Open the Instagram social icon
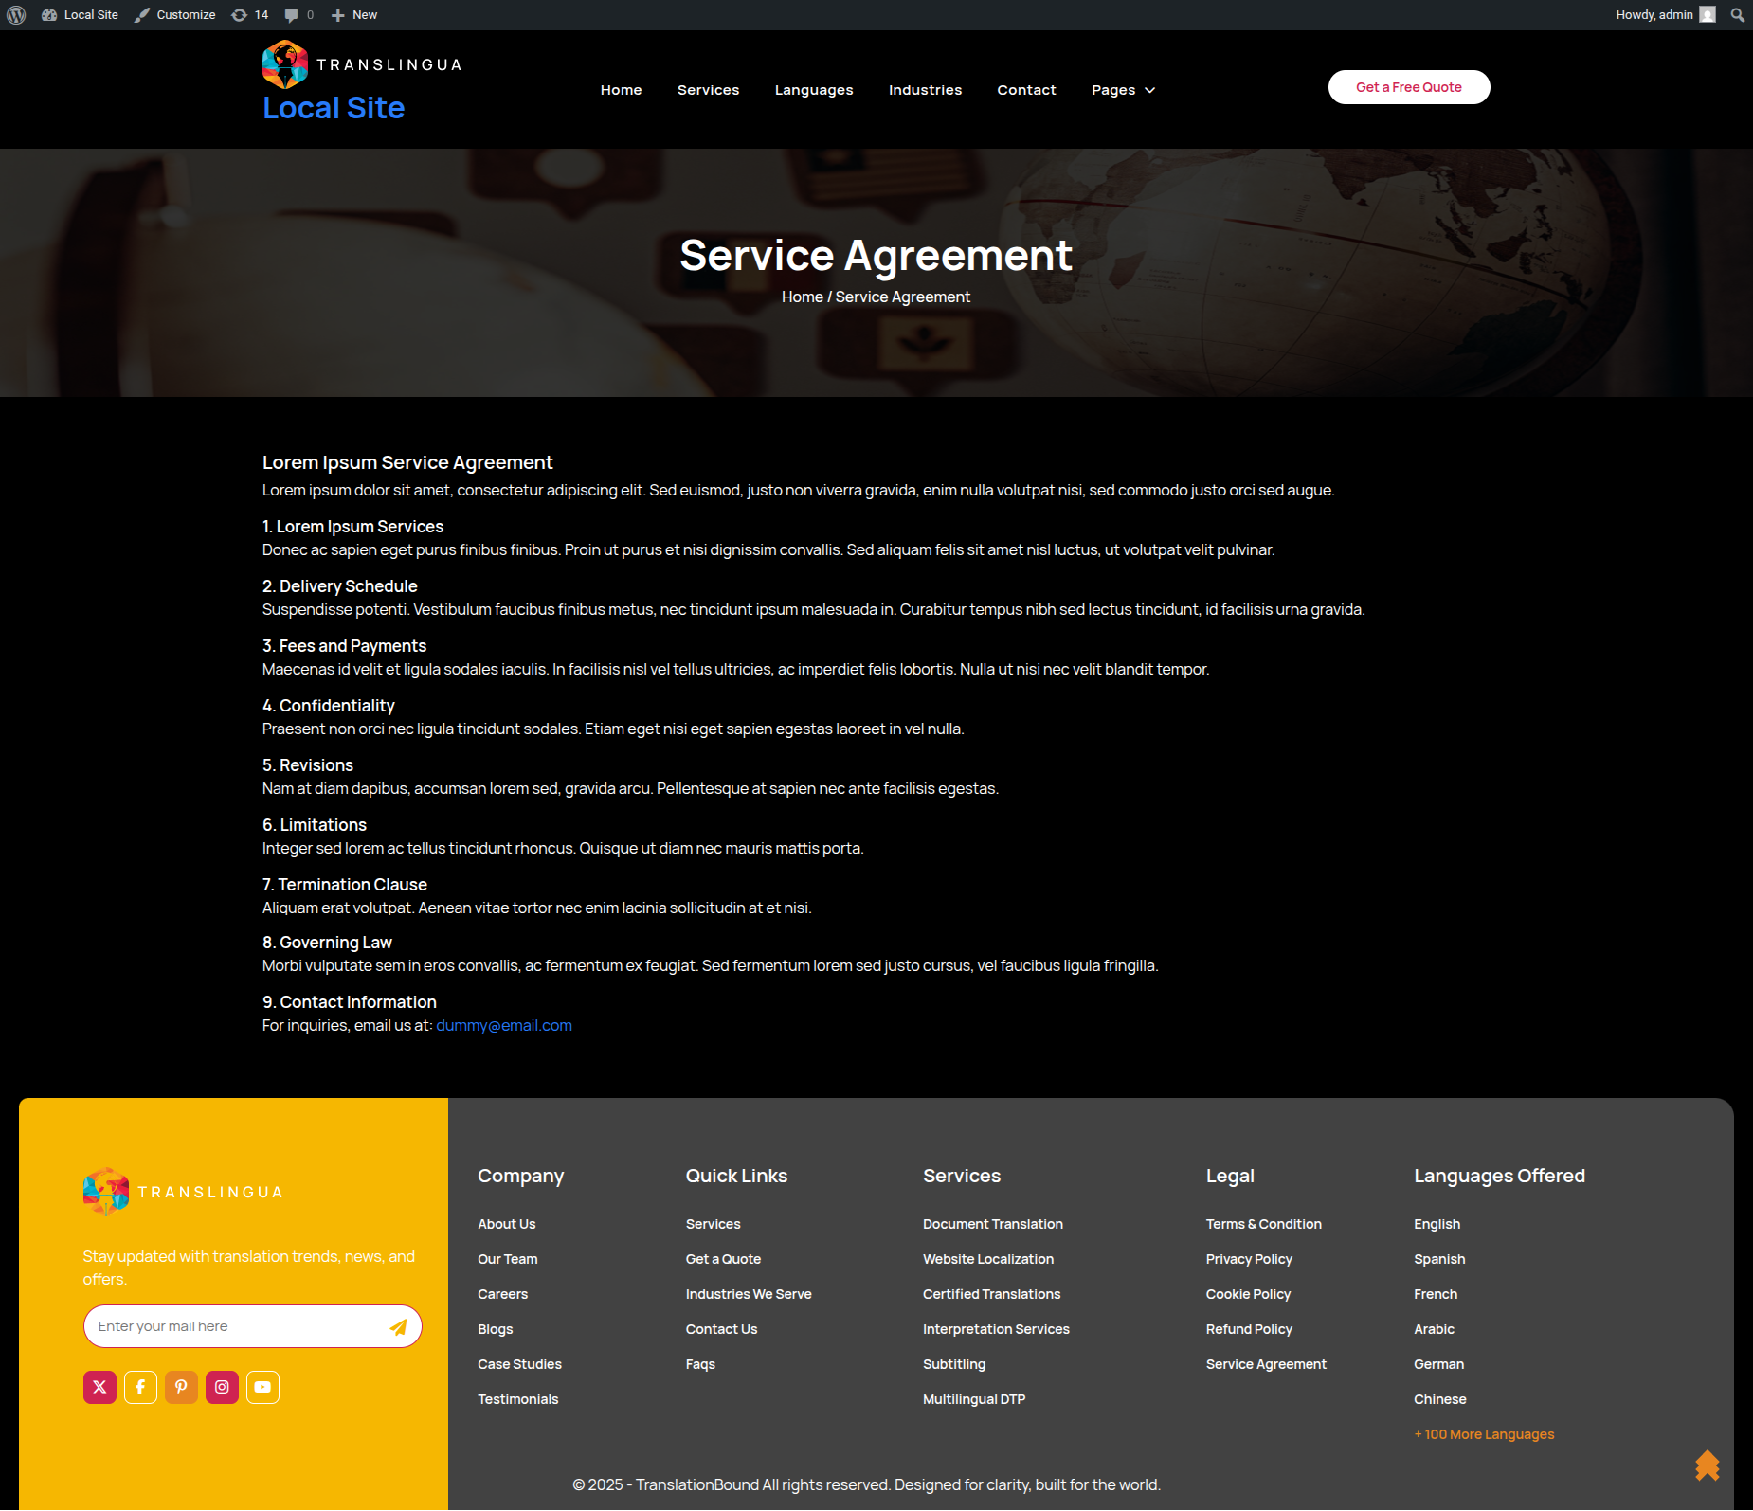Screen dimensions: 1753x1511 [x=222, y=1387]
